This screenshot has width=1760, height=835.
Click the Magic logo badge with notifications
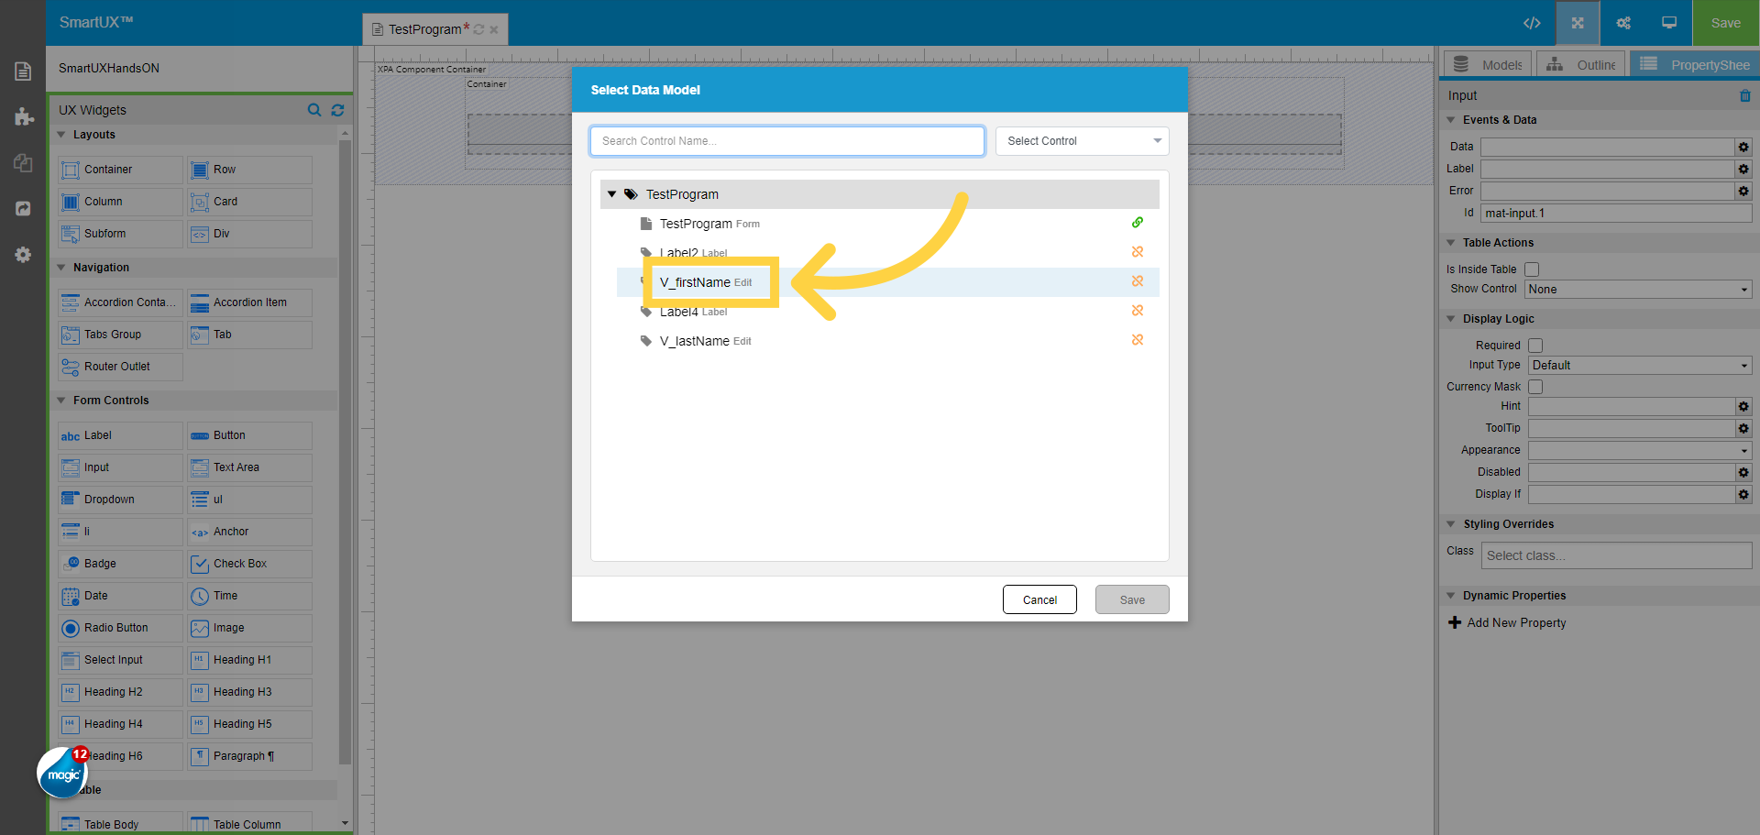coord(62,773)
